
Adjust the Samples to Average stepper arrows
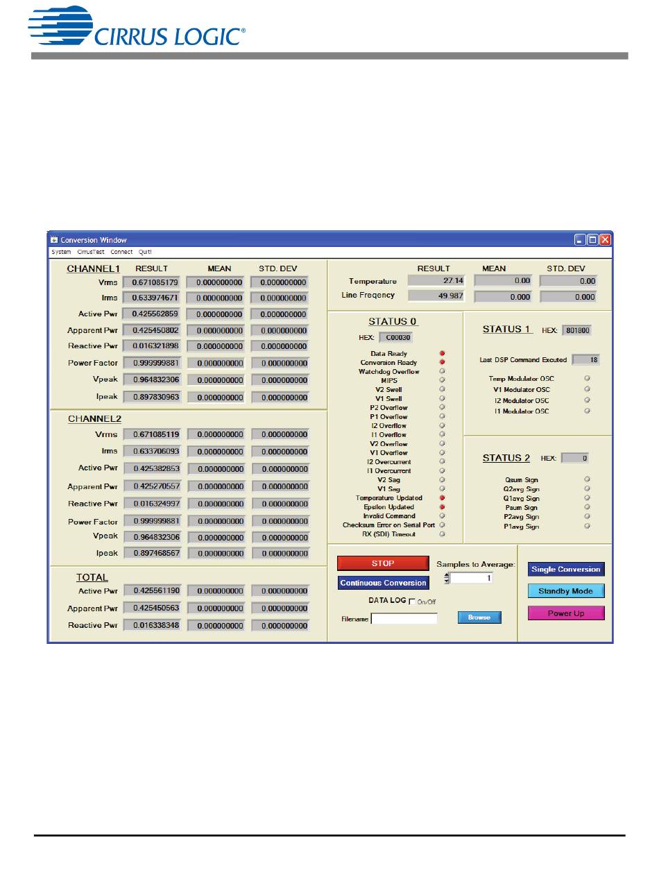[x=447, y=578]
